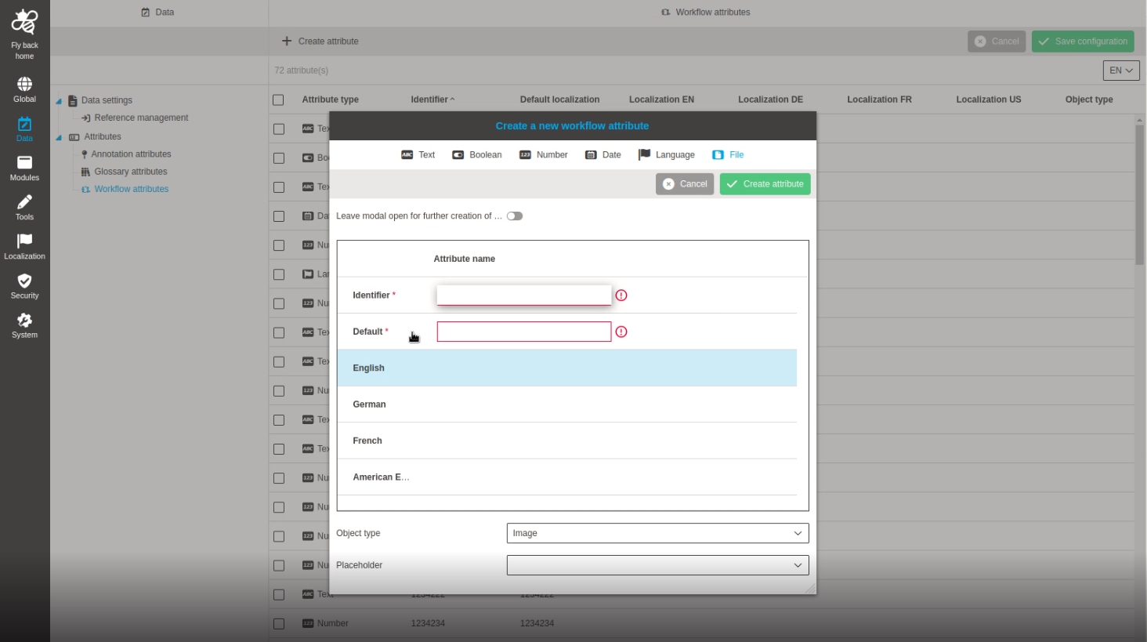Open the Global section globe icon
1147x642 pixels.
tap(24, 84)
